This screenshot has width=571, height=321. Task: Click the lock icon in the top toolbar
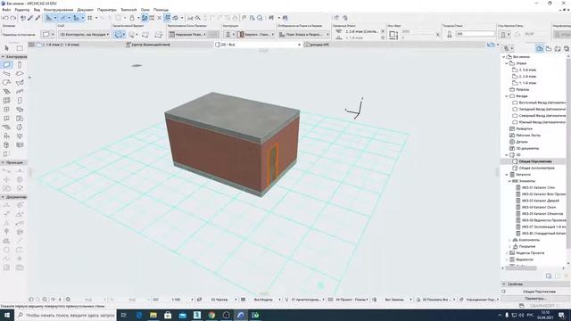[132, 18]
